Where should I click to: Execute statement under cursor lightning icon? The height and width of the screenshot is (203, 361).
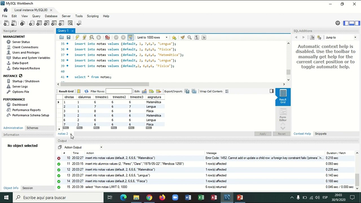tap(84, 37)
